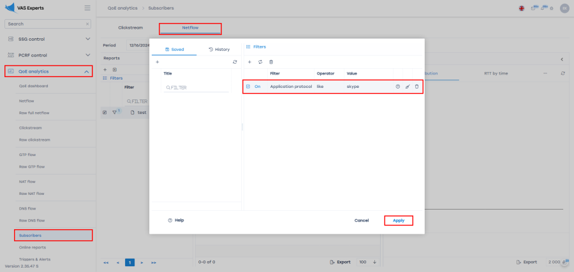This screenshot has width=574, height=272.
Task: Change language via the UK flag icon
Action: click(x=522, y=8)
